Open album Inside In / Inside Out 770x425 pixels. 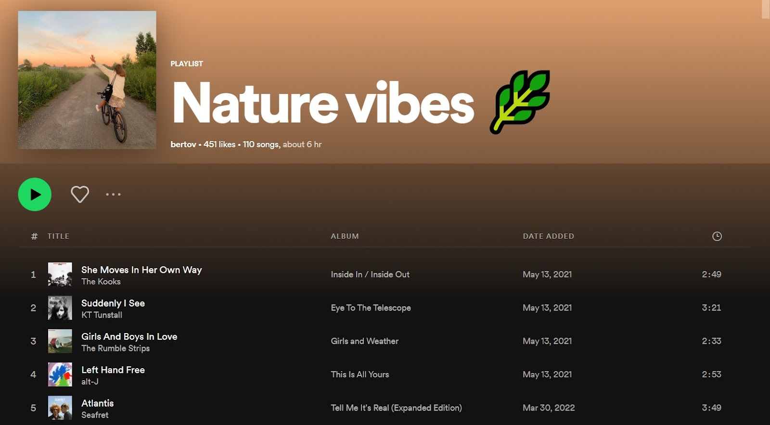click(x=370, y=274)
